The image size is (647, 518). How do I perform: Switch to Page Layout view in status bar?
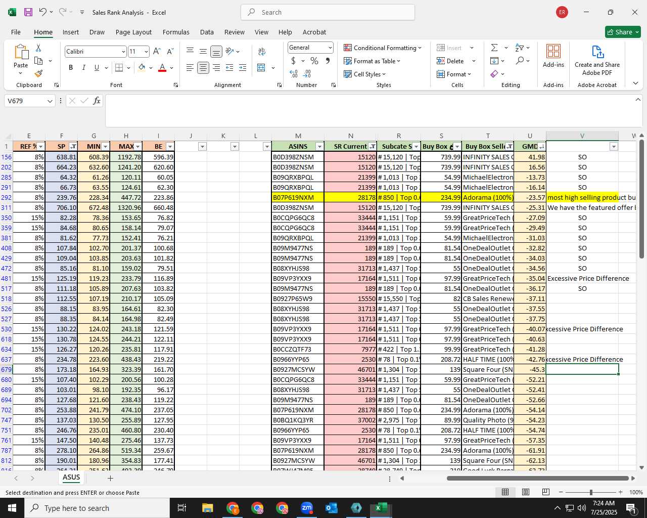[526, 492]
